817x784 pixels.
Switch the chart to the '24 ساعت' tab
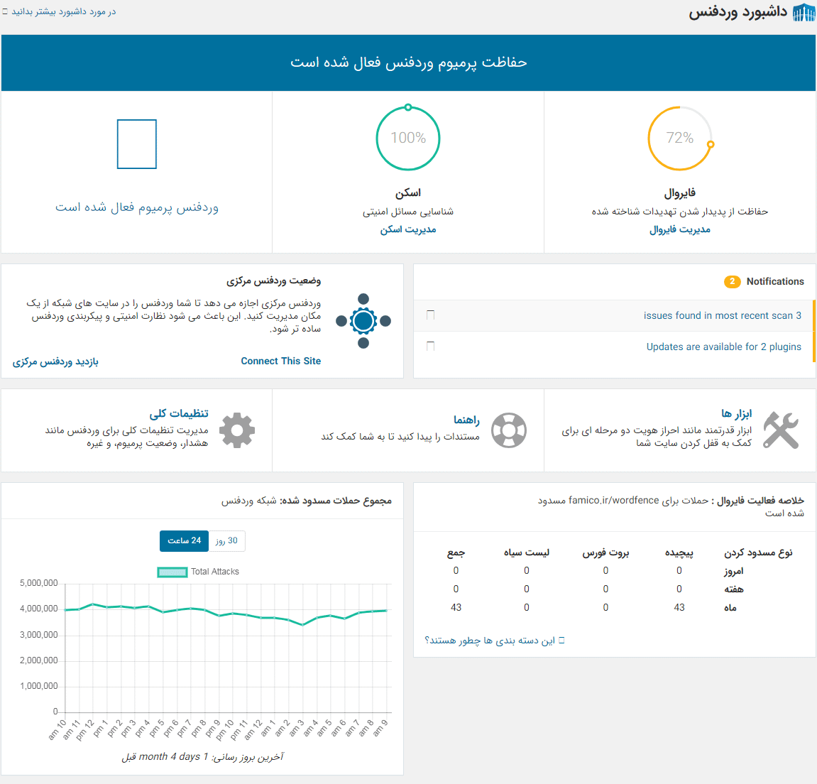coord(185,540)
